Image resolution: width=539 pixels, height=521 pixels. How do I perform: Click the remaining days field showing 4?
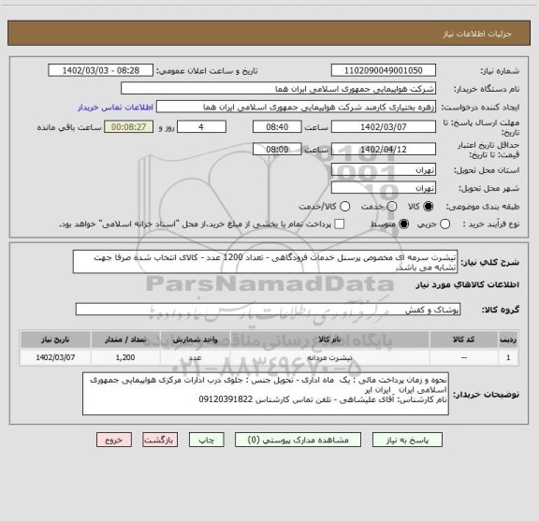click(201, 127)
